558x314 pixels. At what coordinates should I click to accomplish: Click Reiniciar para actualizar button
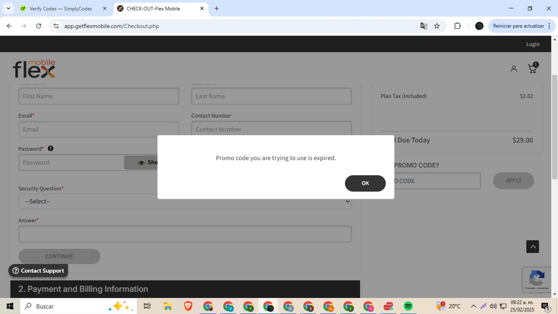(518, 26)
